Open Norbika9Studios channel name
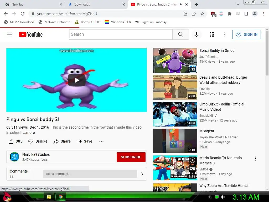 (36, 154)
